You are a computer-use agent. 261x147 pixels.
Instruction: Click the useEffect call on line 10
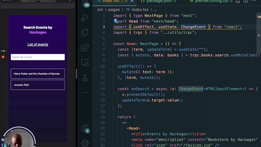[x=128, y=66]
